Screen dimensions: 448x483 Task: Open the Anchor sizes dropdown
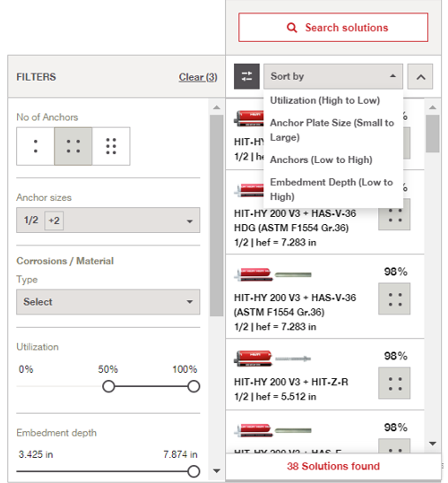coord(108,220)
